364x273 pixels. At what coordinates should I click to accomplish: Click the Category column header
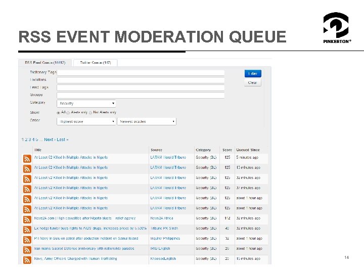(x=203, y=150)
